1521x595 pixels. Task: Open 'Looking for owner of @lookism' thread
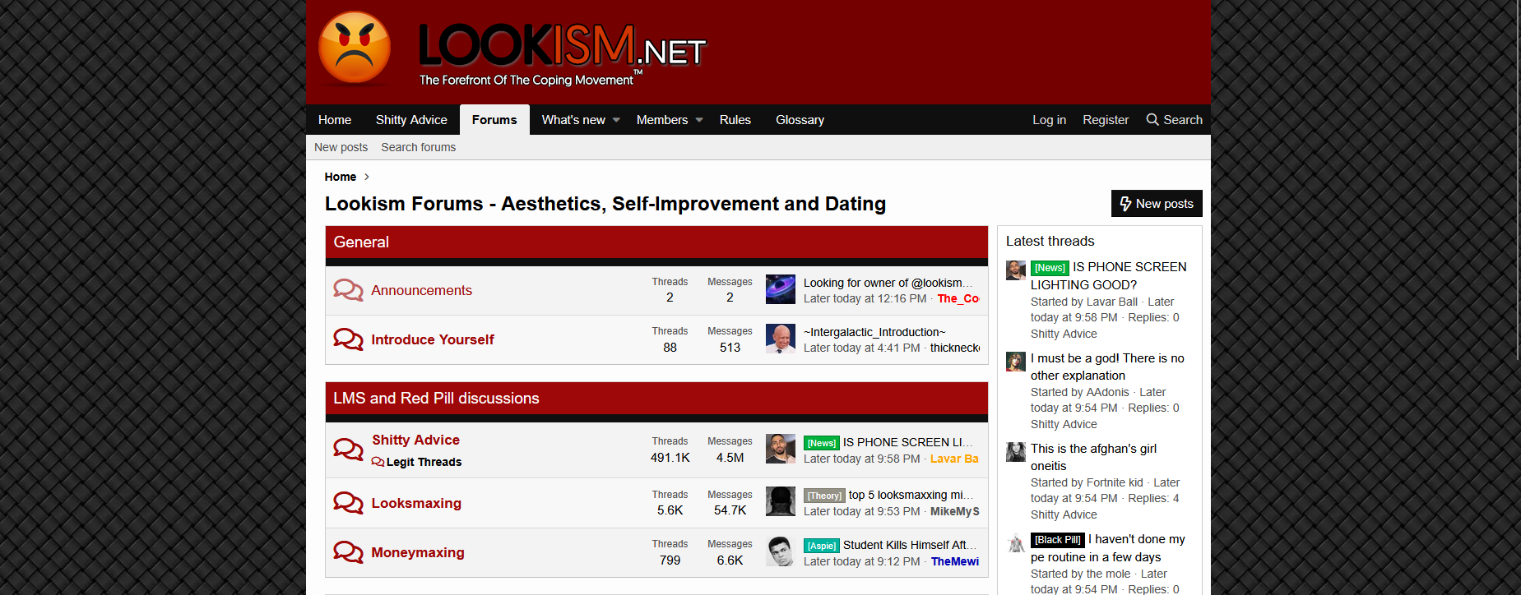tap(888, 283)
